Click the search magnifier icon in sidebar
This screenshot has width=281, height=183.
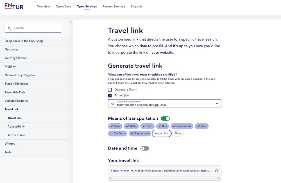click(10, 28)
